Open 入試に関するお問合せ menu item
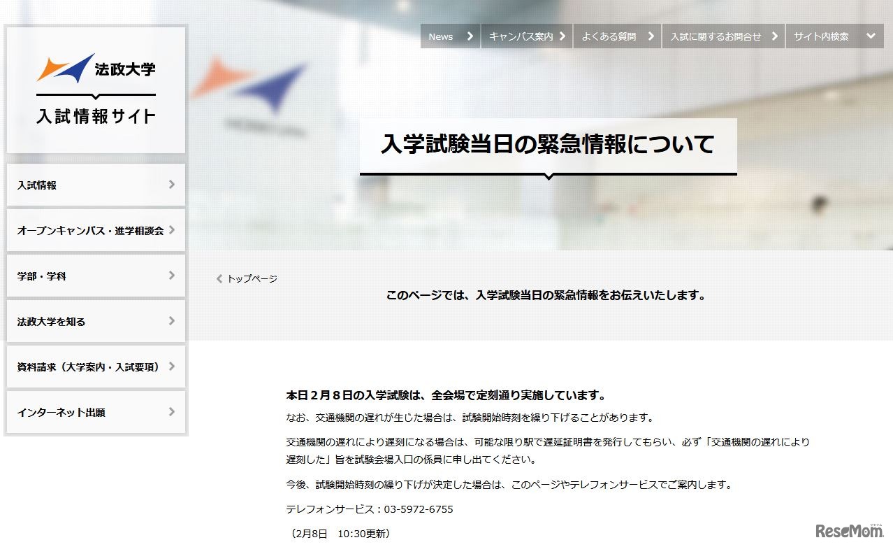893x547 pixels. tap(723, 36)
